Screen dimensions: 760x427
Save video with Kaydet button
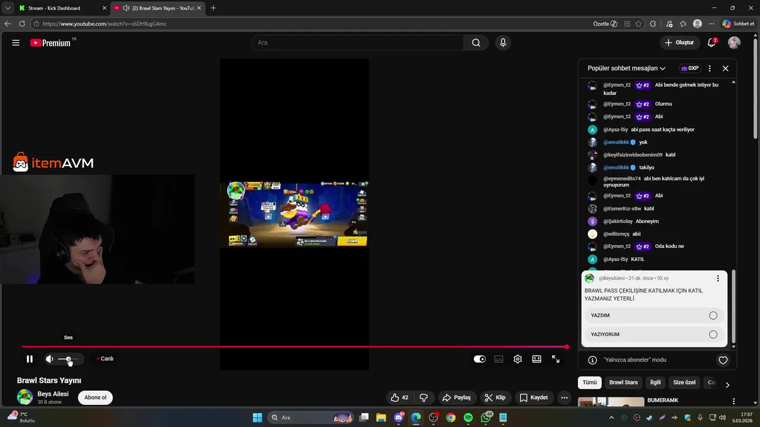pos(534,397)
